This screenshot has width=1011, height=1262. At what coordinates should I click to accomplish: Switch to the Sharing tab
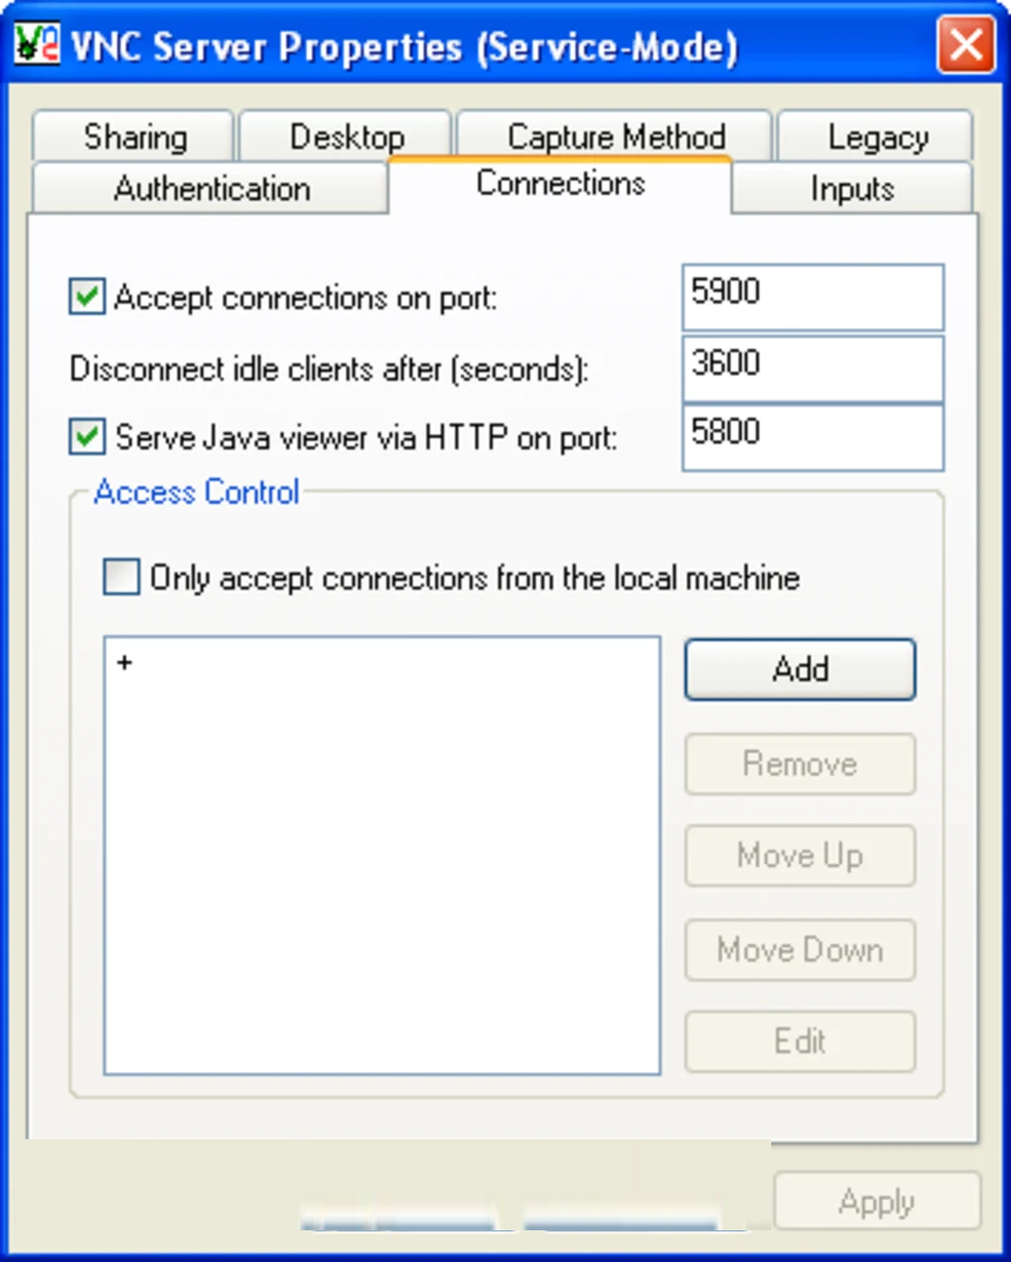pos(134,137)
